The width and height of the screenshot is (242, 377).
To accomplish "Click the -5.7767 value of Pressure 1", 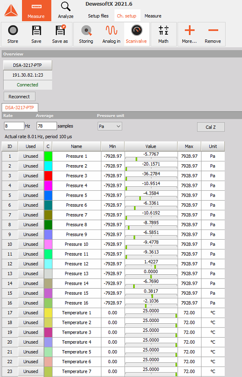I will pos(151,154).
